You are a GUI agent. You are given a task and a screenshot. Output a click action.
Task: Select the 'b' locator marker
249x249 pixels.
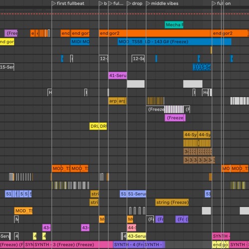[x=103, y=3]
